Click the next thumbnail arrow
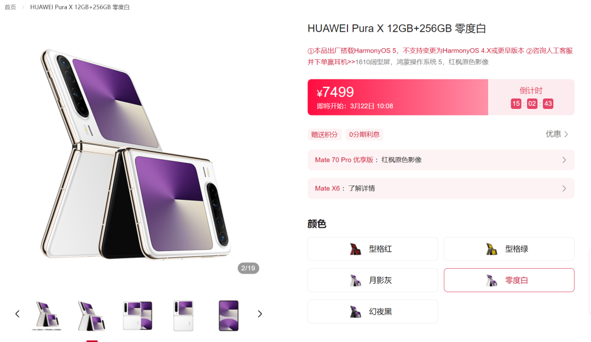 [260, 314]
